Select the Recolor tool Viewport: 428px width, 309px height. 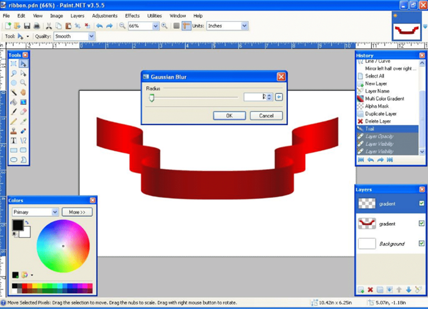pyautogui.click(x=23, y=131)
